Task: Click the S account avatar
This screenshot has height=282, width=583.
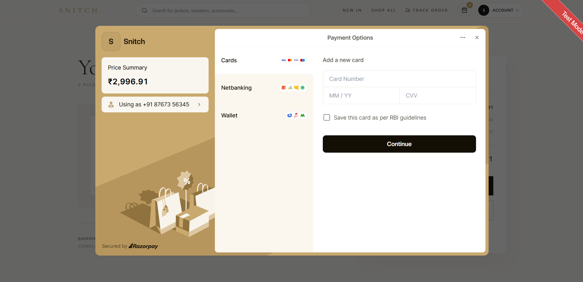Action: pos(484,10)
